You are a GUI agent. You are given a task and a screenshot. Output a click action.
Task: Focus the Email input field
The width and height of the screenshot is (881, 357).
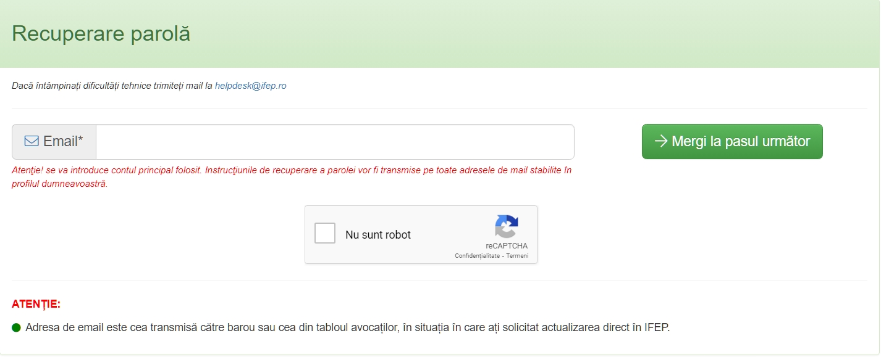(x=334, y=142)
